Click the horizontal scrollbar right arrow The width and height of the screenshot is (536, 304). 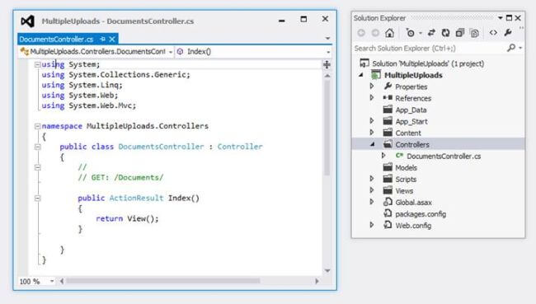[317, 281]
